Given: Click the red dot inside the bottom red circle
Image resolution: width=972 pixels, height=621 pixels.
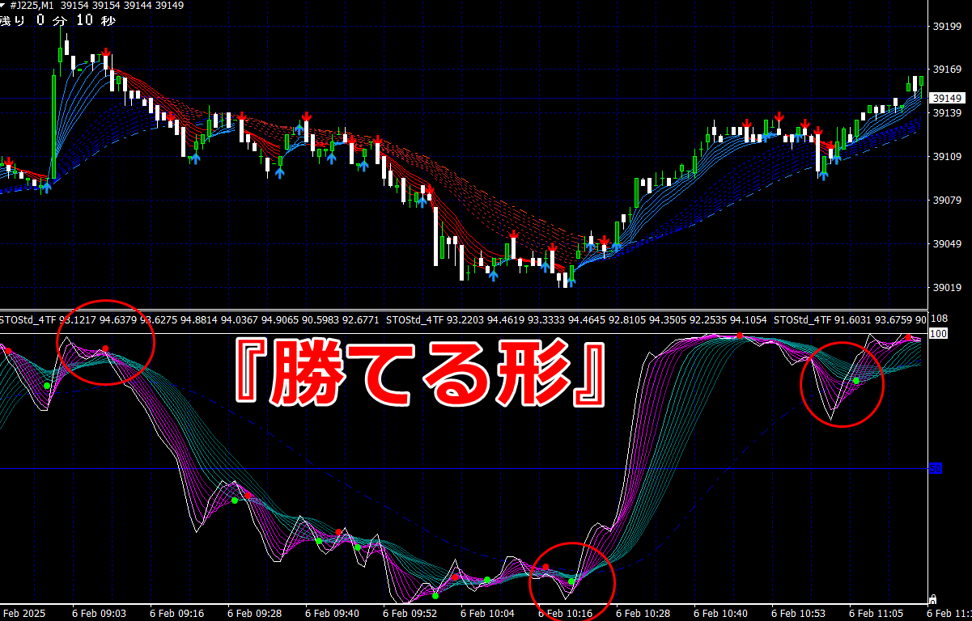Looking at the screenshot, I should tap(545, 567).
